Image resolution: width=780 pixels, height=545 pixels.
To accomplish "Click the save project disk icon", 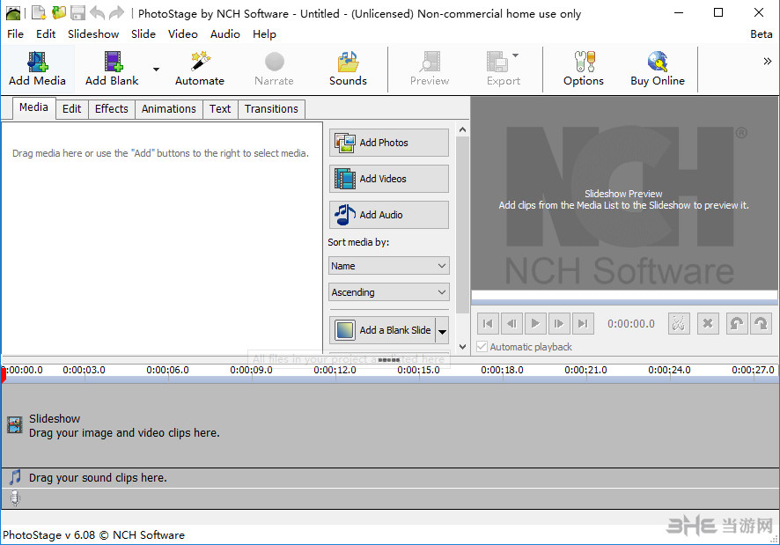I will click(77, 12).
